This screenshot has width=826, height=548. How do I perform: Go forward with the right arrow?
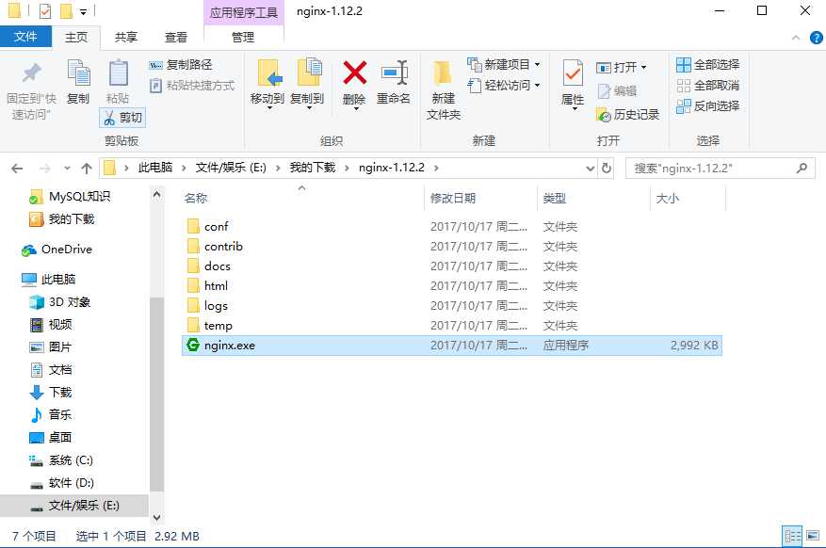pos(45,169)
